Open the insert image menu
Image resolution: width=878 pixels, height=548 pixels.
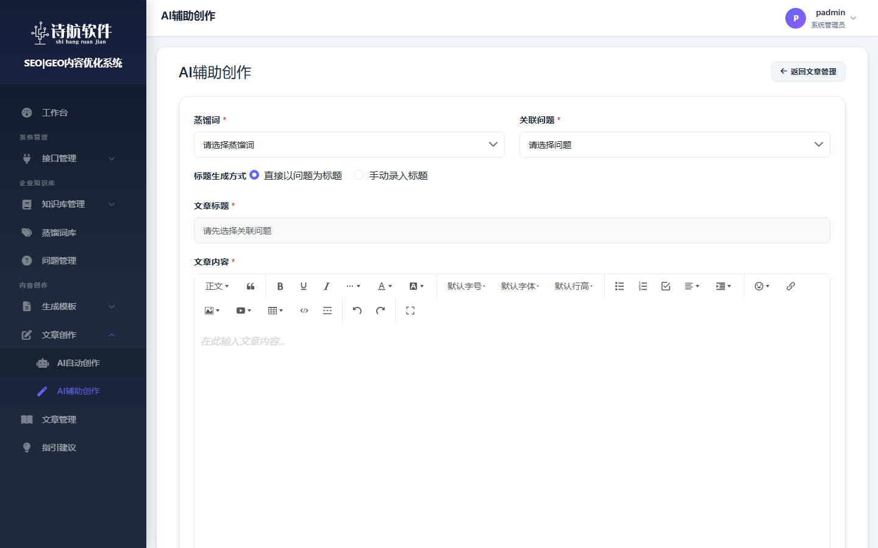coord(212,311)
